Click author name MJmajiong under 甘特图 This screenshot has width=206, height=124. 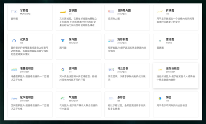(25, 14)
